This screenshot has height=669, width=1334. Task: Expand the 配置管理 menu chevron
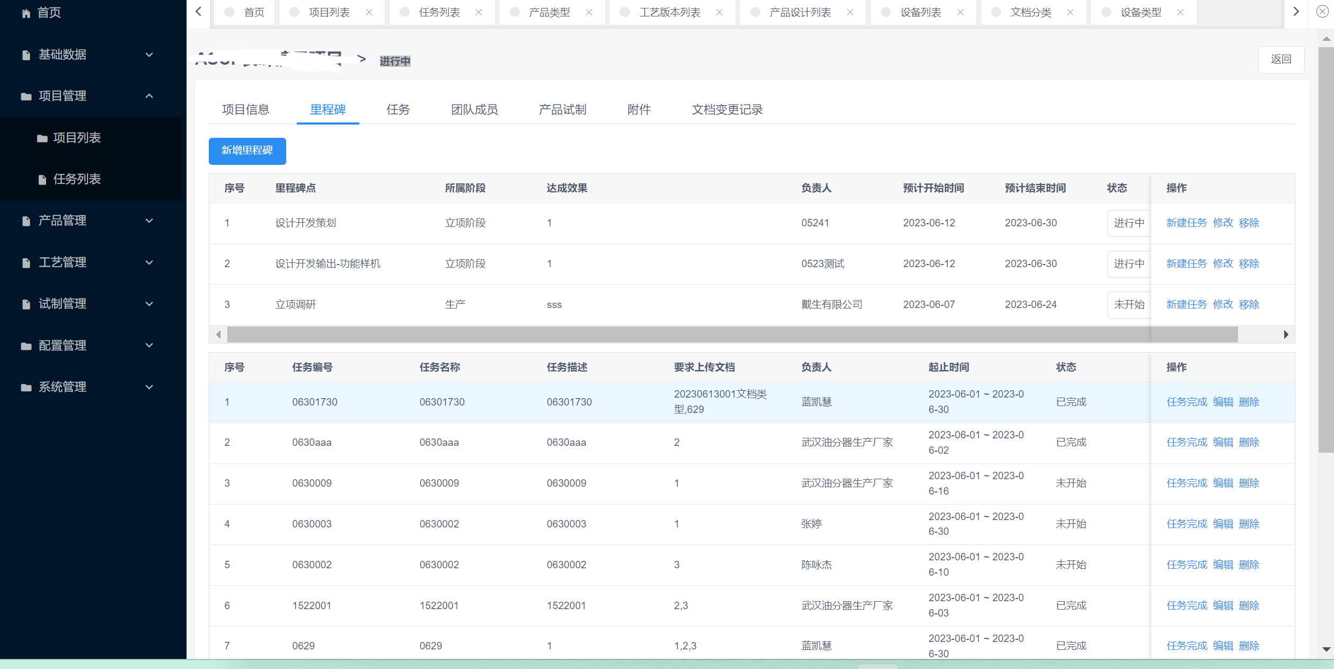tap(149, 346)
